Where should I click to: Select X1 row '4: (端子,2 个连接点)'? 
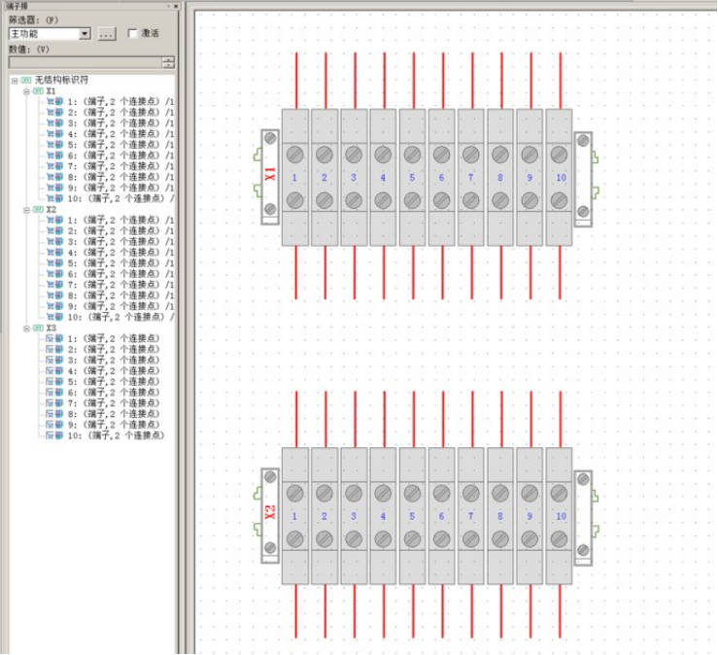coord(120,134)
